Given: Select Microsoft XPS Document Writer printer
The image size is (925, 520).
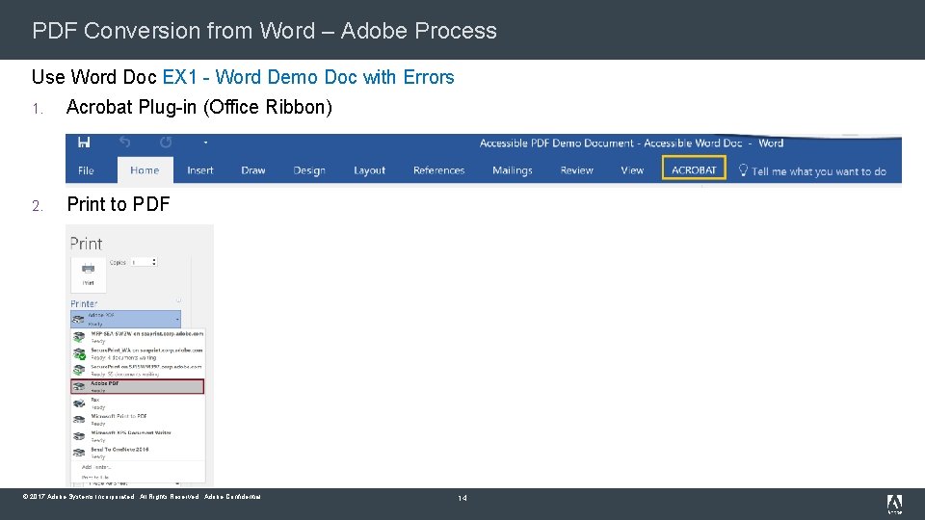Looking at the screenshot, I should (x=138, y=436).
